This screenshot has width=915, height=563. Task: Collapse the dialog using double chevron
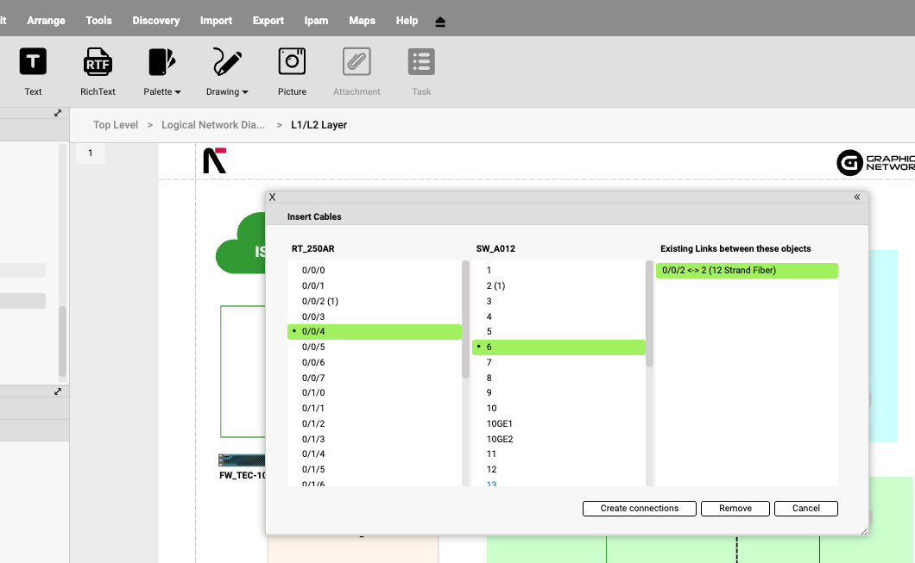(857, 197)
